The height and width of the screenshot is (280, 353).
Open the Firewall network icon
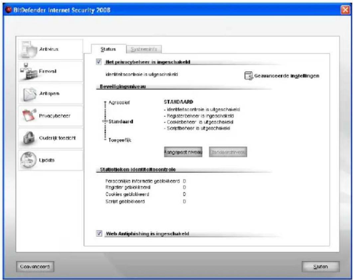29,71
